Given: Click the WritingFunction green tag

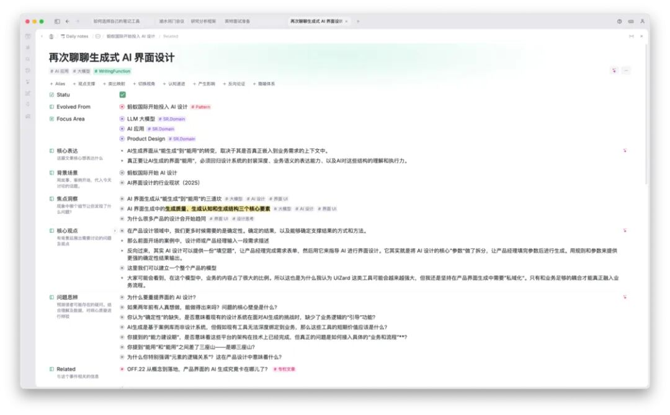Looking at the screenshot, I should (114, 71).
